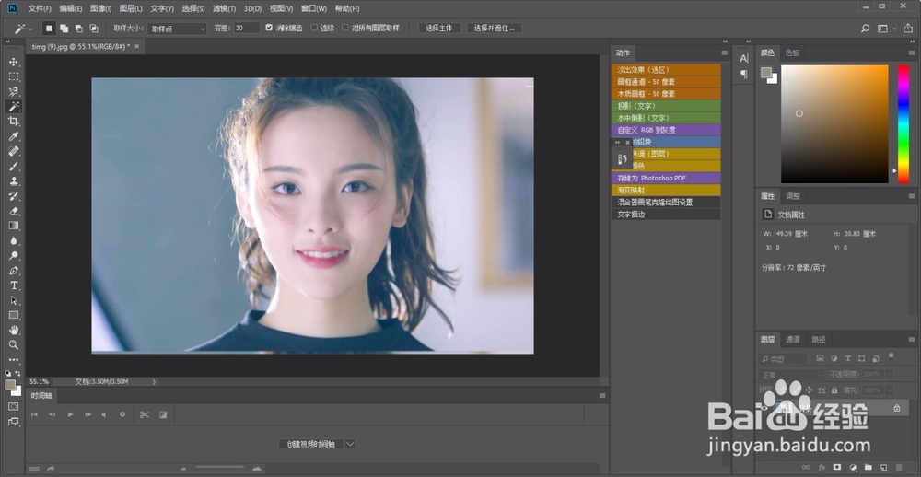Select the Zoom tool

click(x=14, y=344)
